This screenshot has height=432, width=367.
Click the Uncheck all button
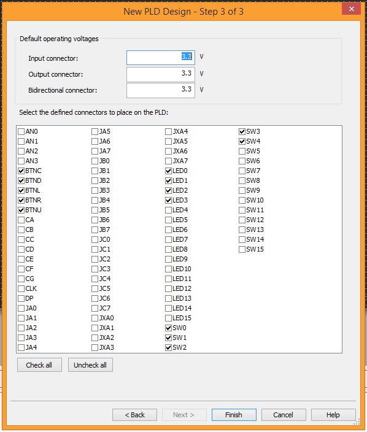[90, 365]
